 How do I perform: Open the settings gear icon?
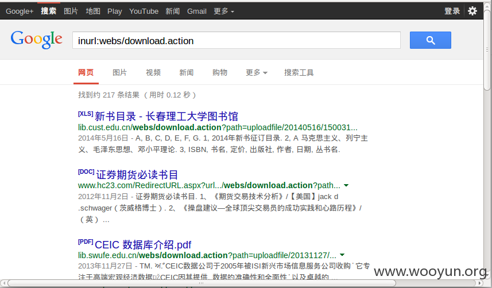pos(472,11)
